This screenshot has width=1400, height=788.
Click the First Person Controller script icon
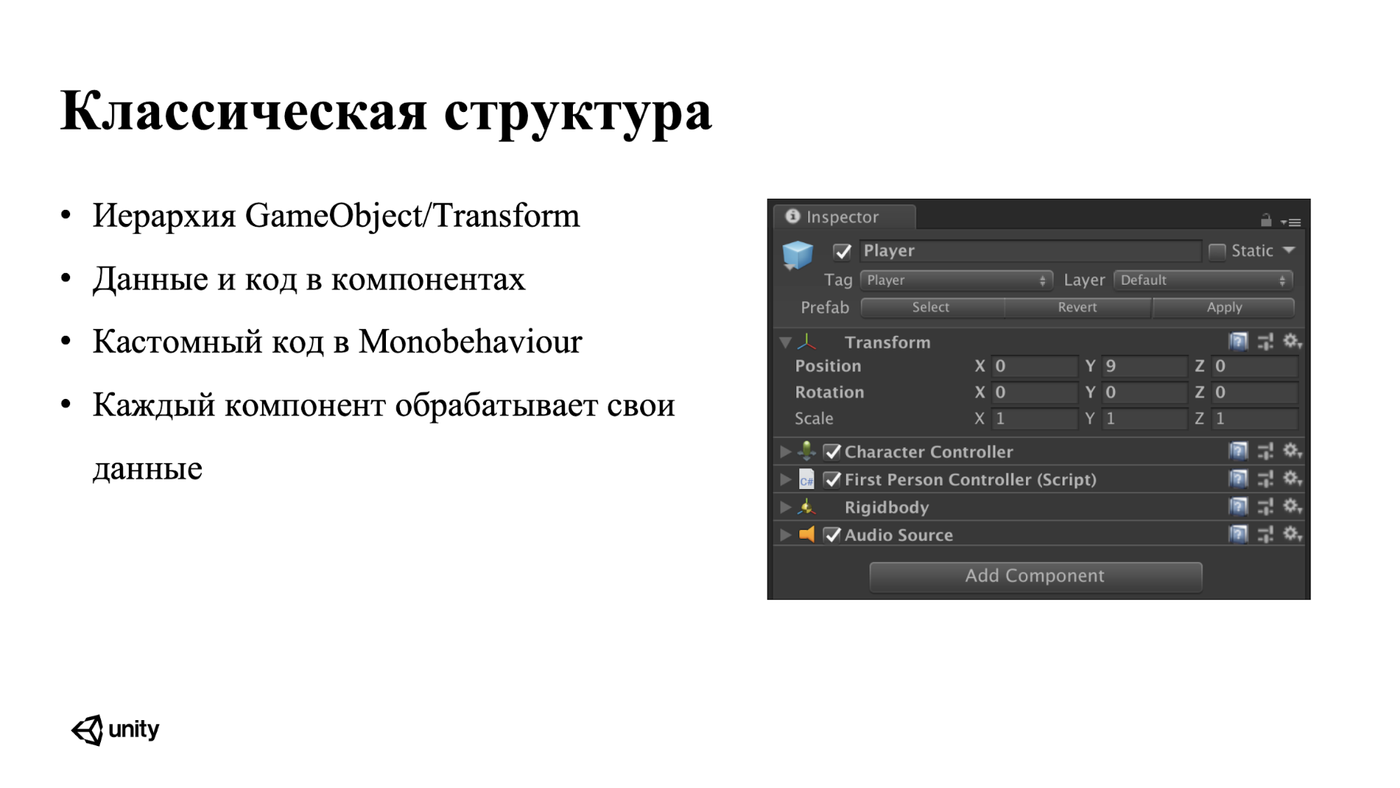tap(809, 479)
